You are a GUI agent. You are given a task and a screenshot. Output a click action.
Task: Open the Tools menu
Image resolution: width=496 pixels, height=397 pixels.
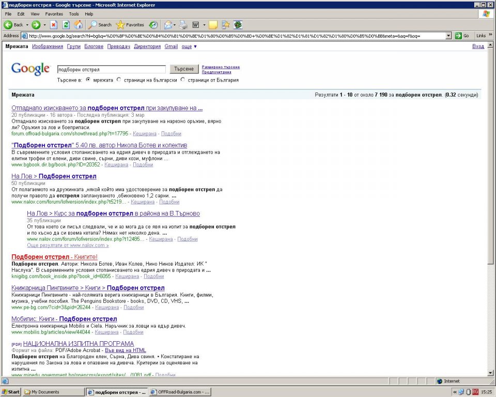click(x=74, y=14)
